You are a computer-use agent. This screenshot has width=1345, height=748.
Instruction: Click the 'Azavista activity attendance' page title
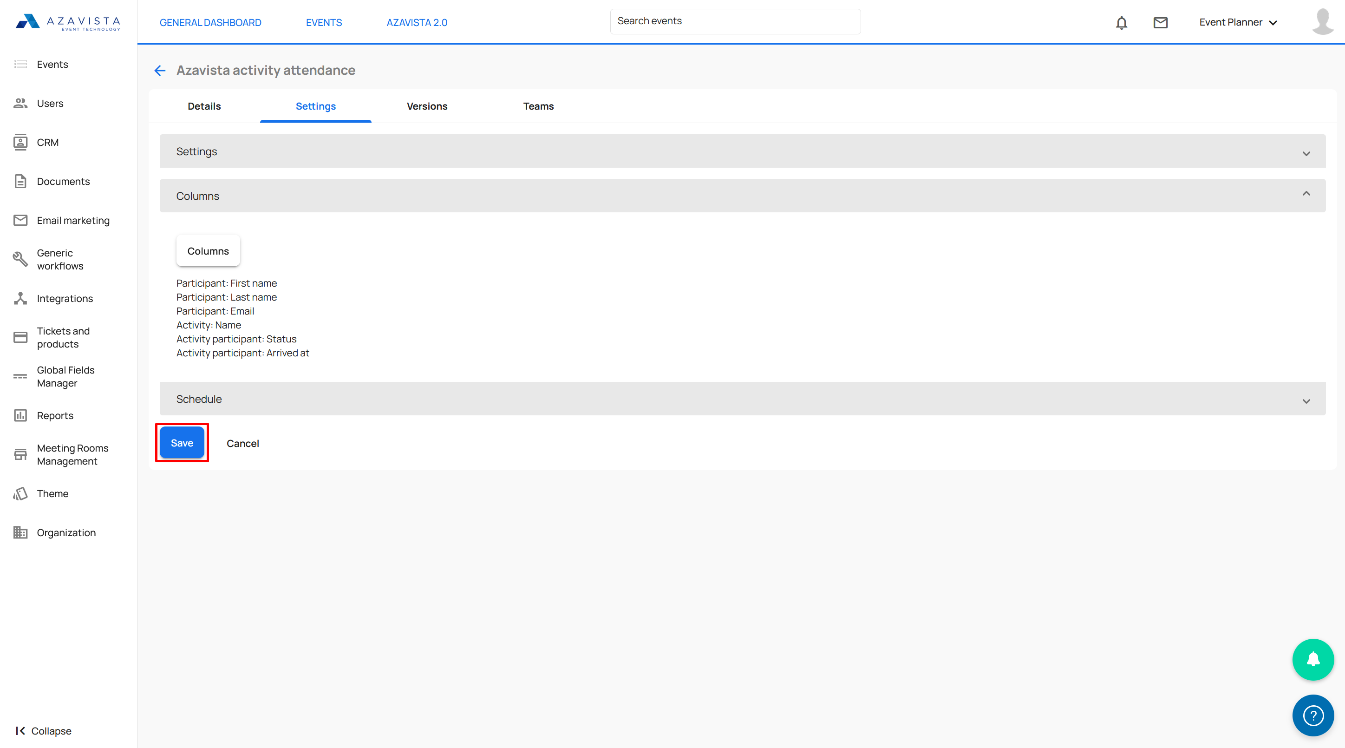(x=266, y=70)
